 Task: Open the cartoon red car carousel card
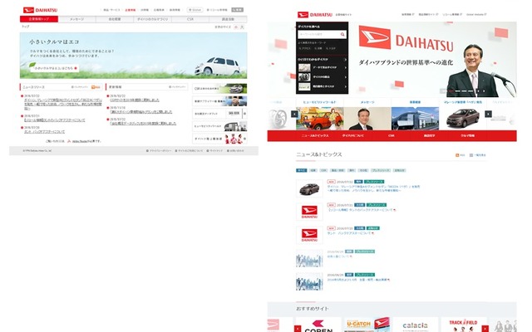click(x=319, y=115)
